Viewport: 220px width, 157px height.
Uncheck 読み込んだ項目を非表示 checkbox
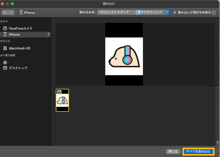[175, 13]
